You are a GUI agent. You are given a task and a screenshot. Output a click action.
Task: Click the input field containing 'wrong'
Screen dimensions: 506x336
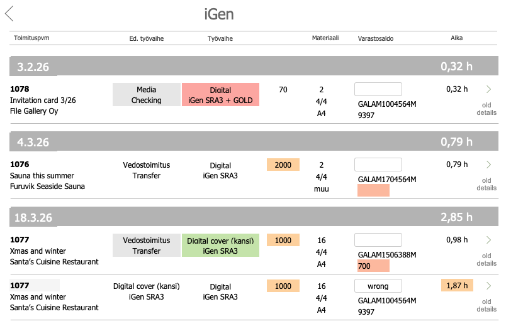[378, 286]
